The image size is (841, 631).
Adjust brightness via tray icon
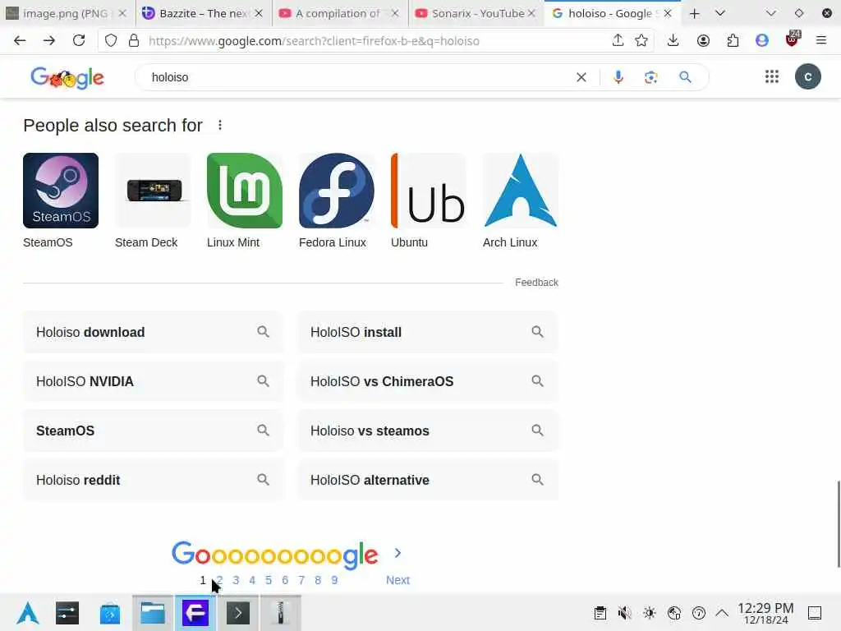click(649, 613)
